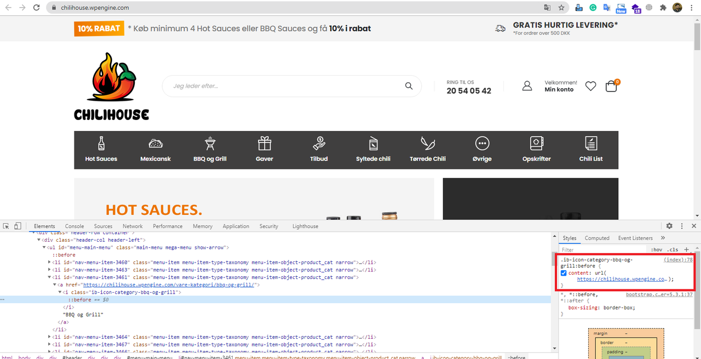Image resolution: width=701 pixels, height=359 pixels.
Task: Toggle the :hov element state button
Action: 656,249
